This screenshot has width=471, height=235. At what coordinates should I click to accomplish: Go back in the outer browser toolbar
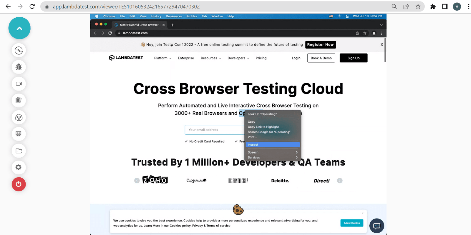click(8, 6)
